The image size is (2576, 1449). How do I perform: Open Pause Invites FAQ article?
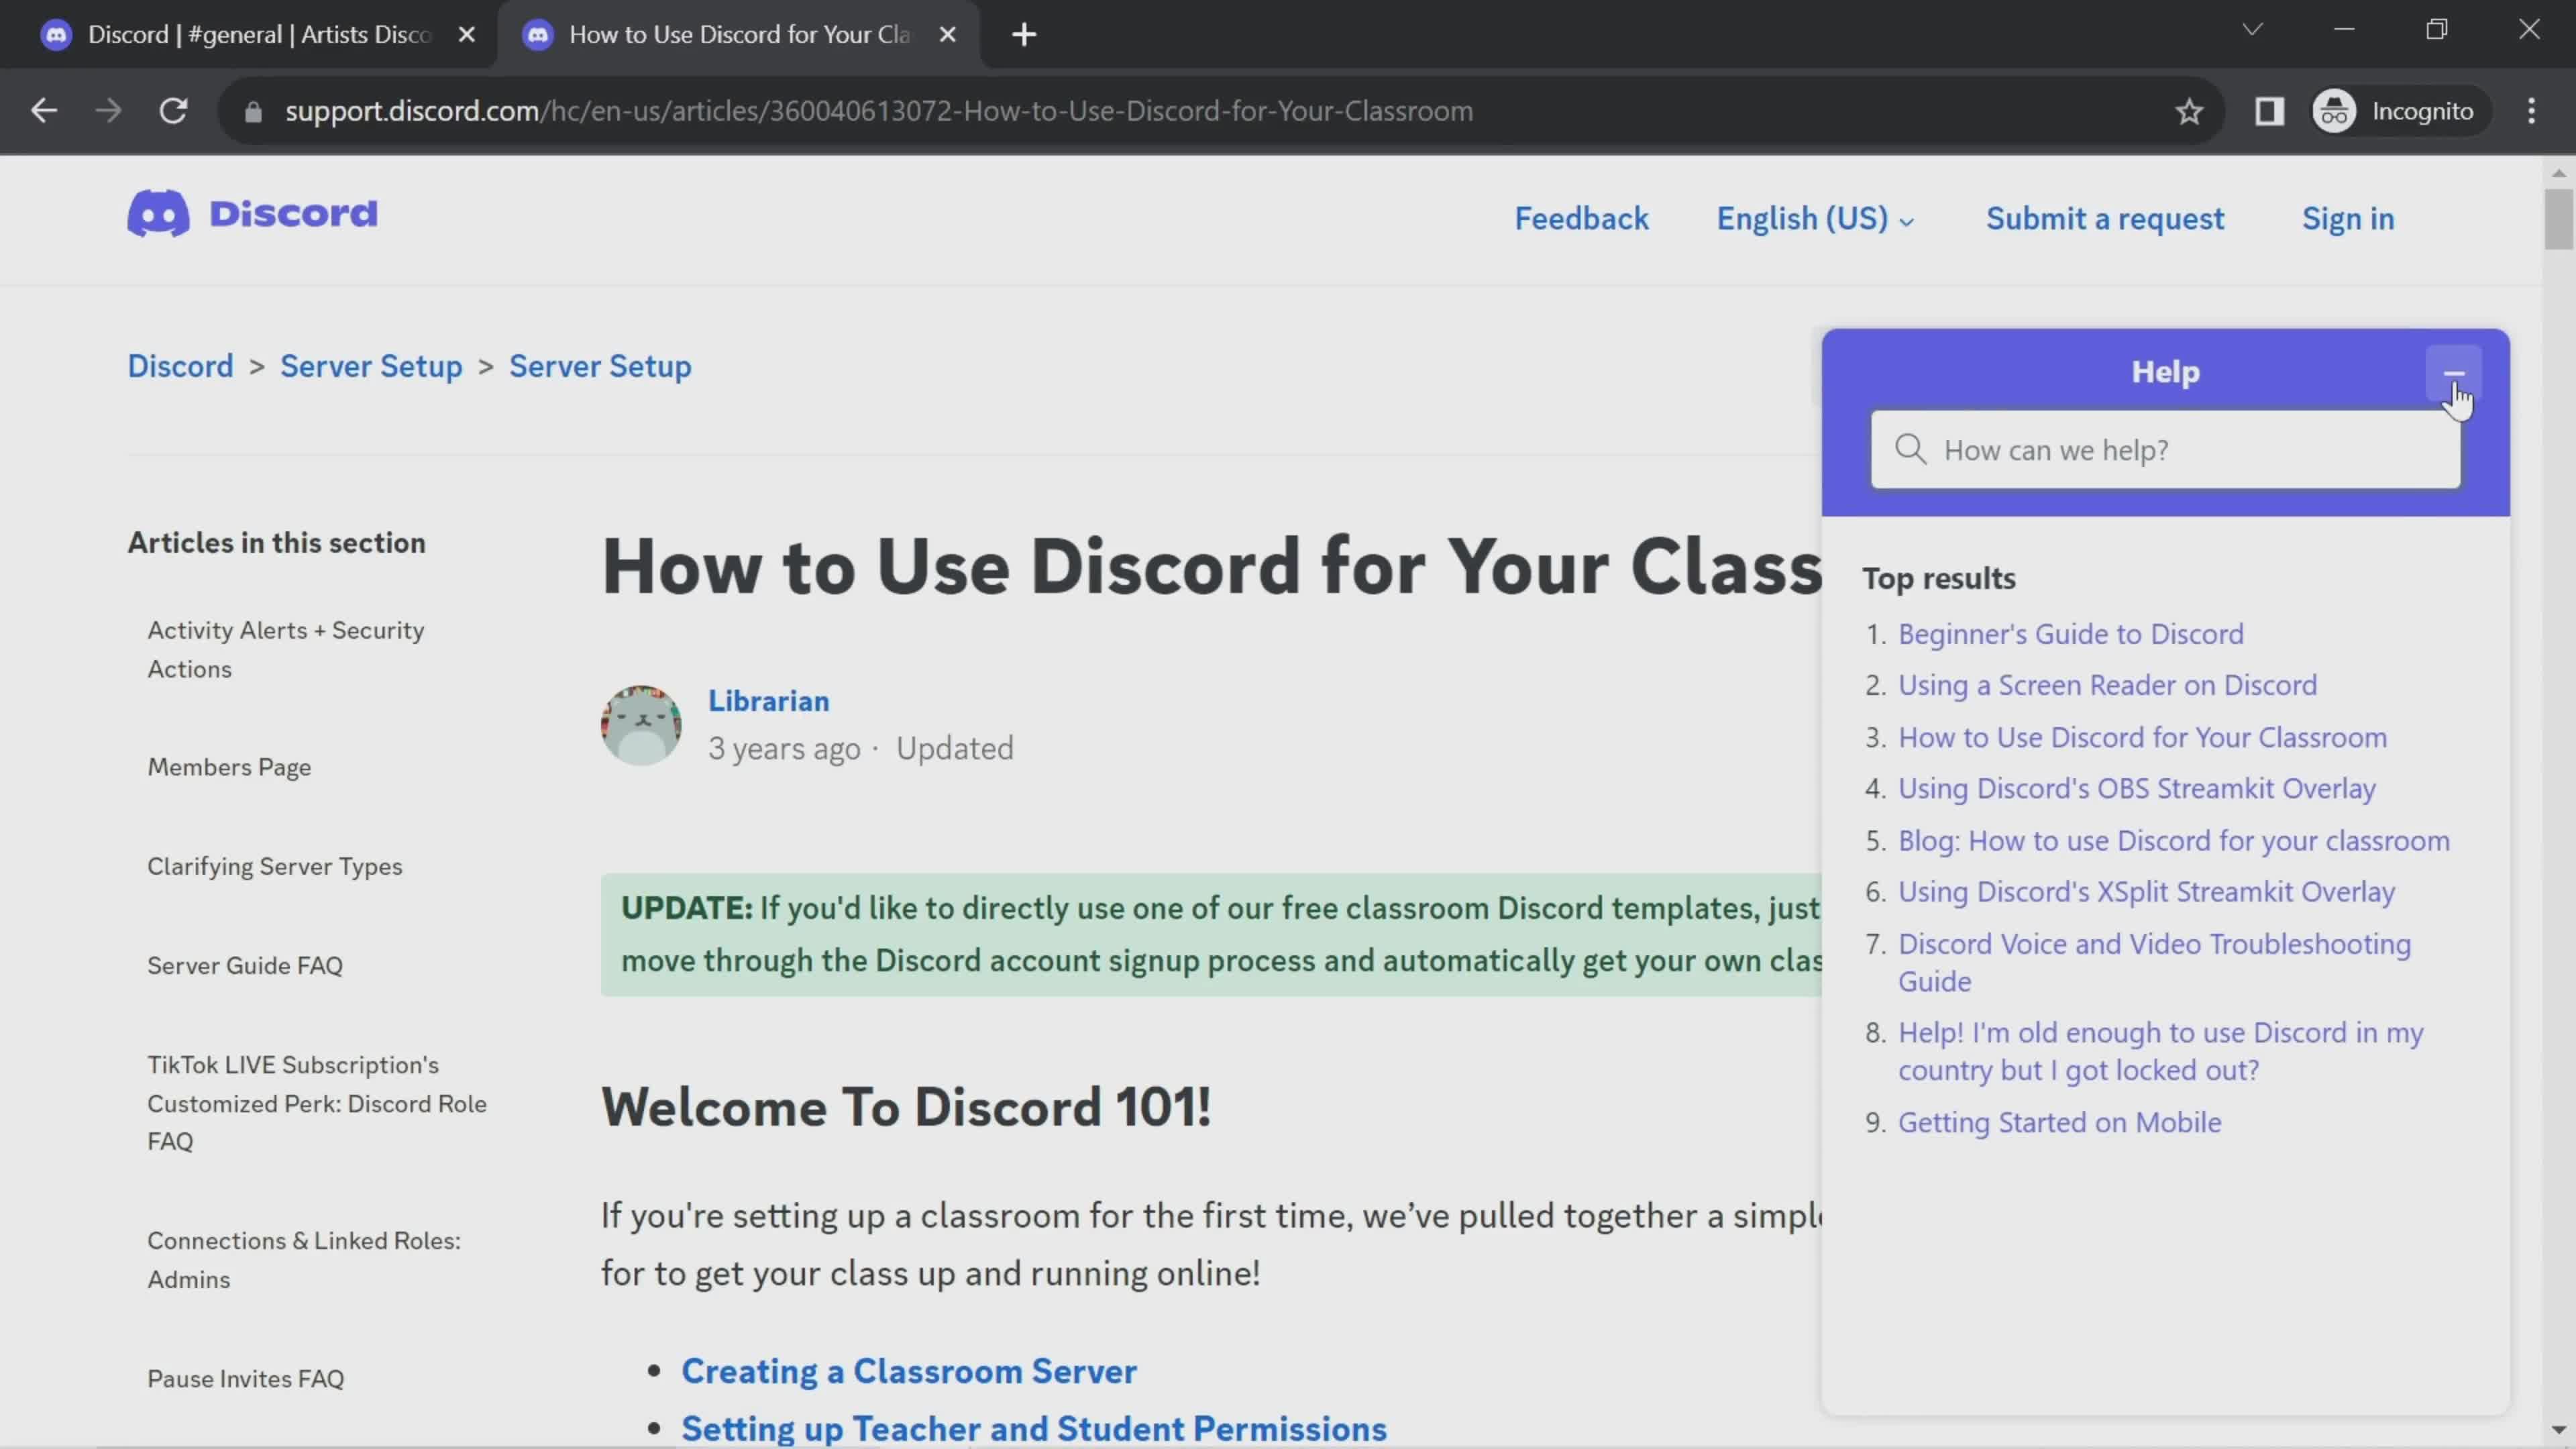tap(246, 1378)
